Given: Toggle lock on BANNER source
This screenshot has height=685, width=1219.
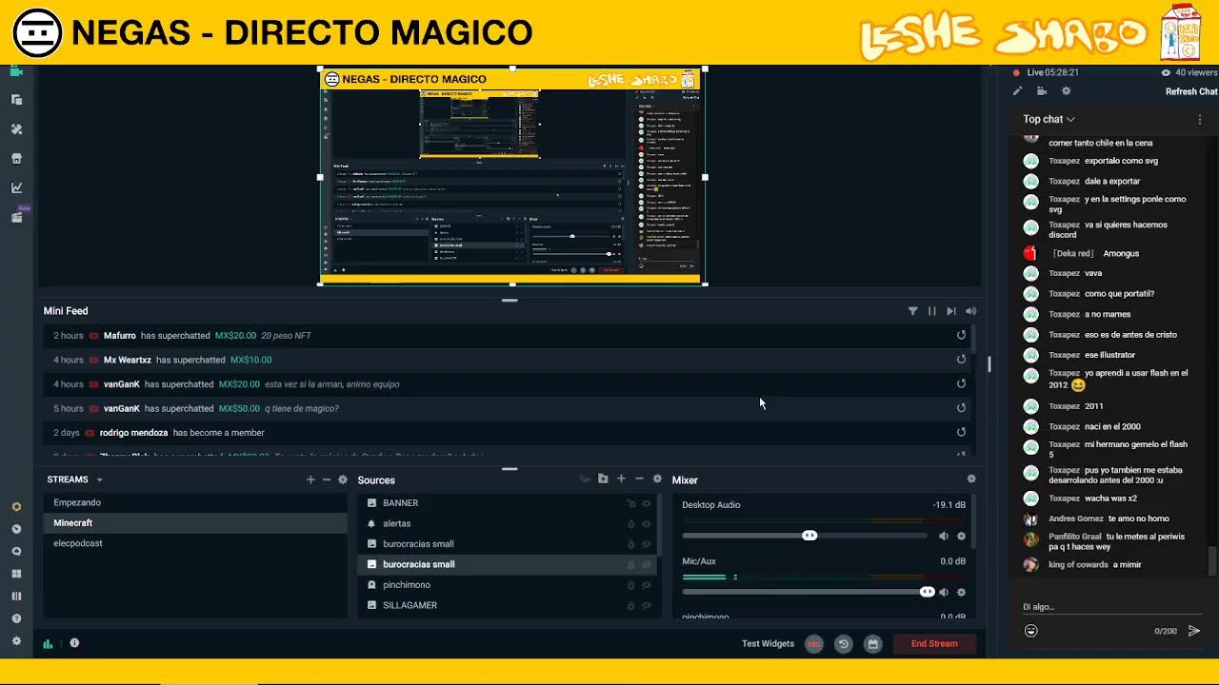Looking at the screenshot, I should [630, 503].
